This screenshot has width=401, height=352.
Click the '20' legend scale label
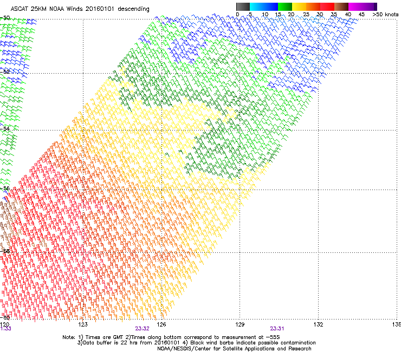(x=291, y=15)
